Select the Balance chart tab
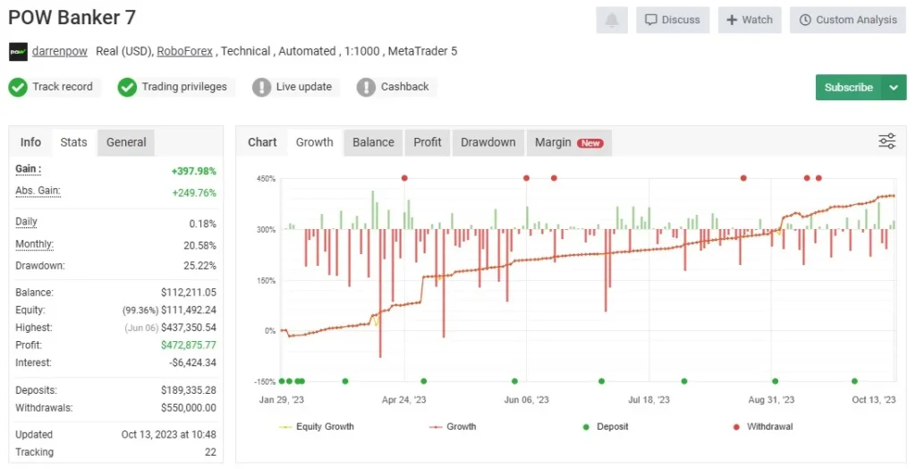This screenshot has width=916, height=469. [x=373, y=142]
